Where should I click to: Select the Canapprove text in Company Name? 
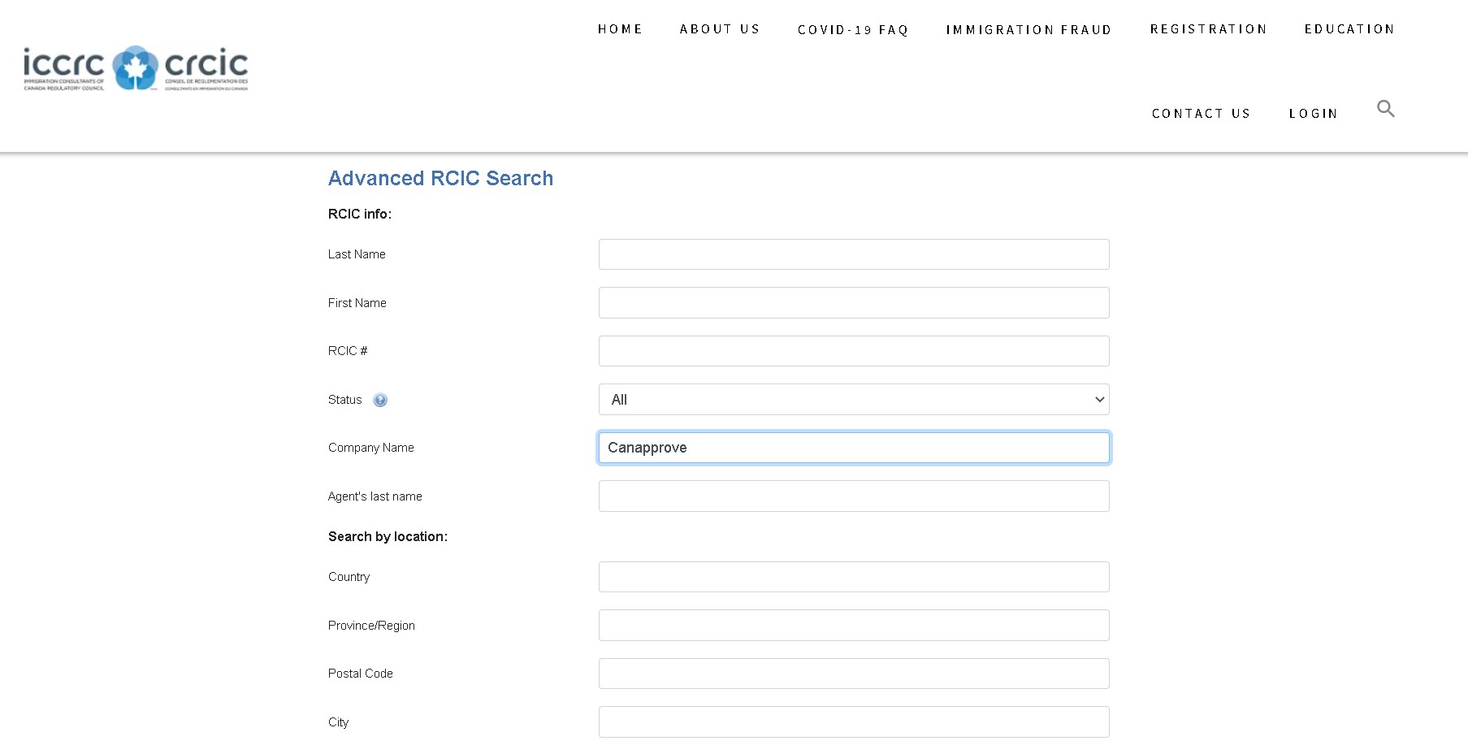click(647, 448)
